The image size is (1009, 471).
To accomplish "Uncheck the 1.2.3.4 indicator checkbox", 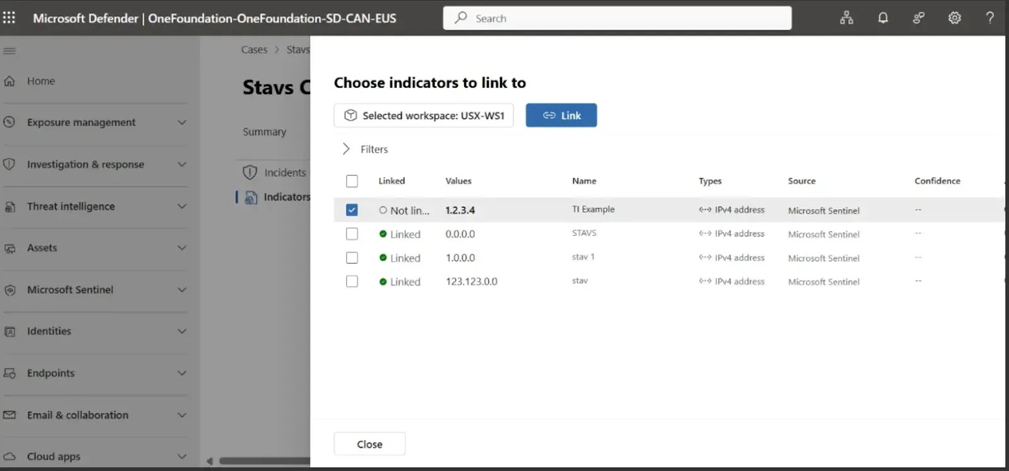I will coord(352,210).
